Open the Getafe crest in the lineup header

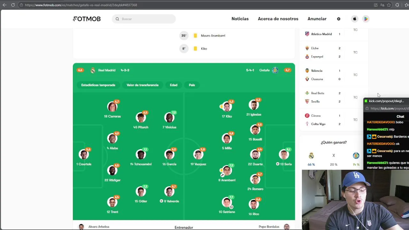click(275, 70)
